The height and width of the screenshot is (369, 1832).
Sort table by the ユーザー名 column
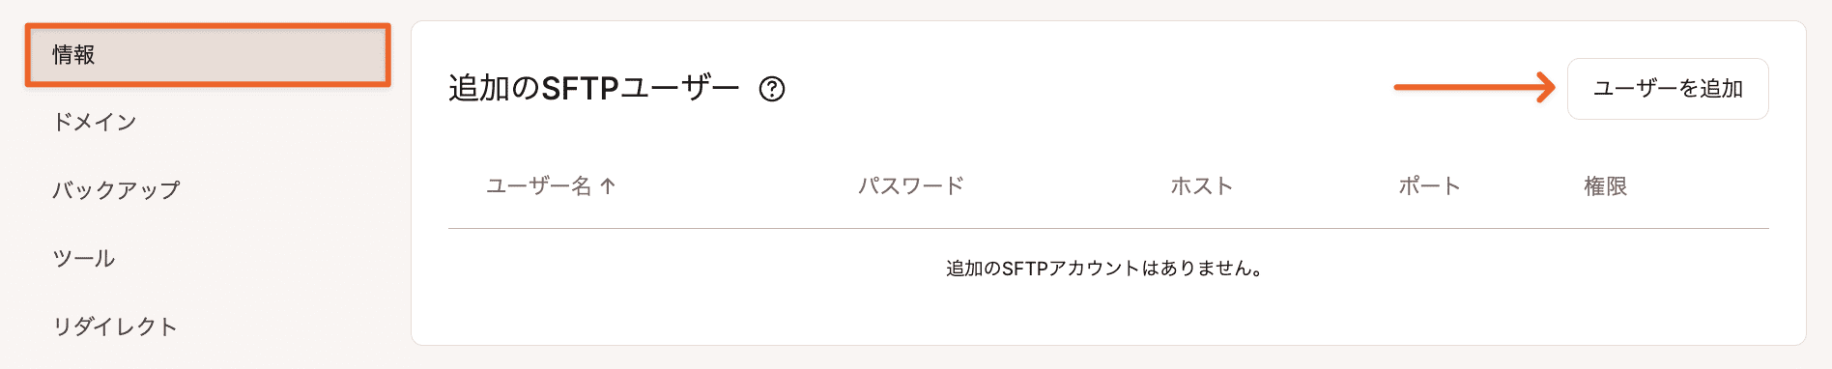point(538,186)
